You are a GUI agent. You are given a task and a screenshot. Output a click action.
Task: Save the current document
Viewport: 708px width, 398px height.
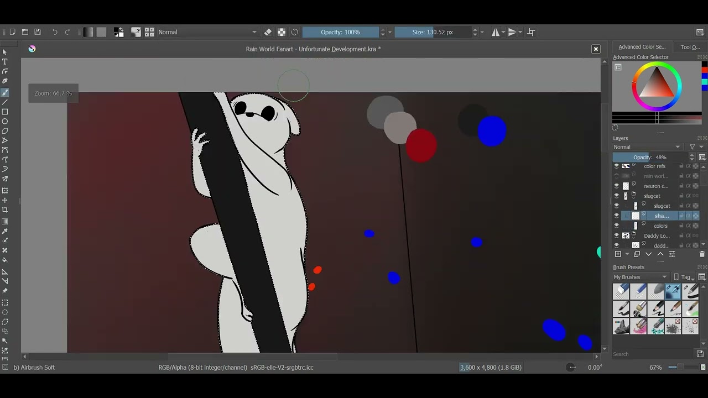click(x=38, y=32)
